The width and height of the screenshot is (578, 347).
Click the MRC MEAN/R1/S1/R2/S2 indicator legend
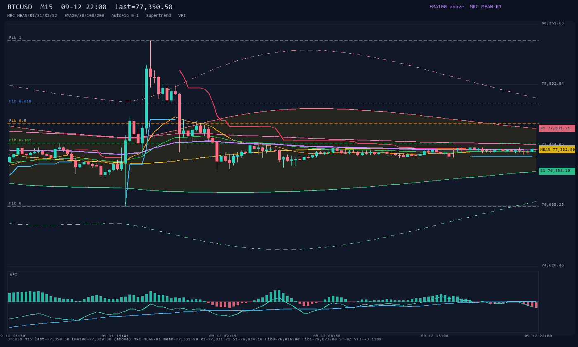point(32,15)
